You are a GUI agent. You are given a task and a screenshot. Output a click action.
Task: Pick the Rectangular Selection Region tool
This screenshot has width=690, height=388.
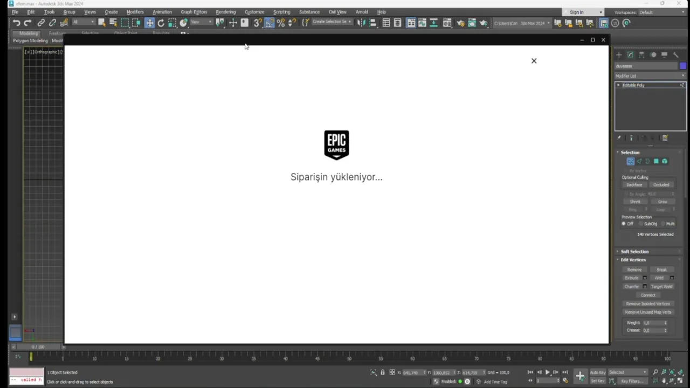tap(125, 23)
